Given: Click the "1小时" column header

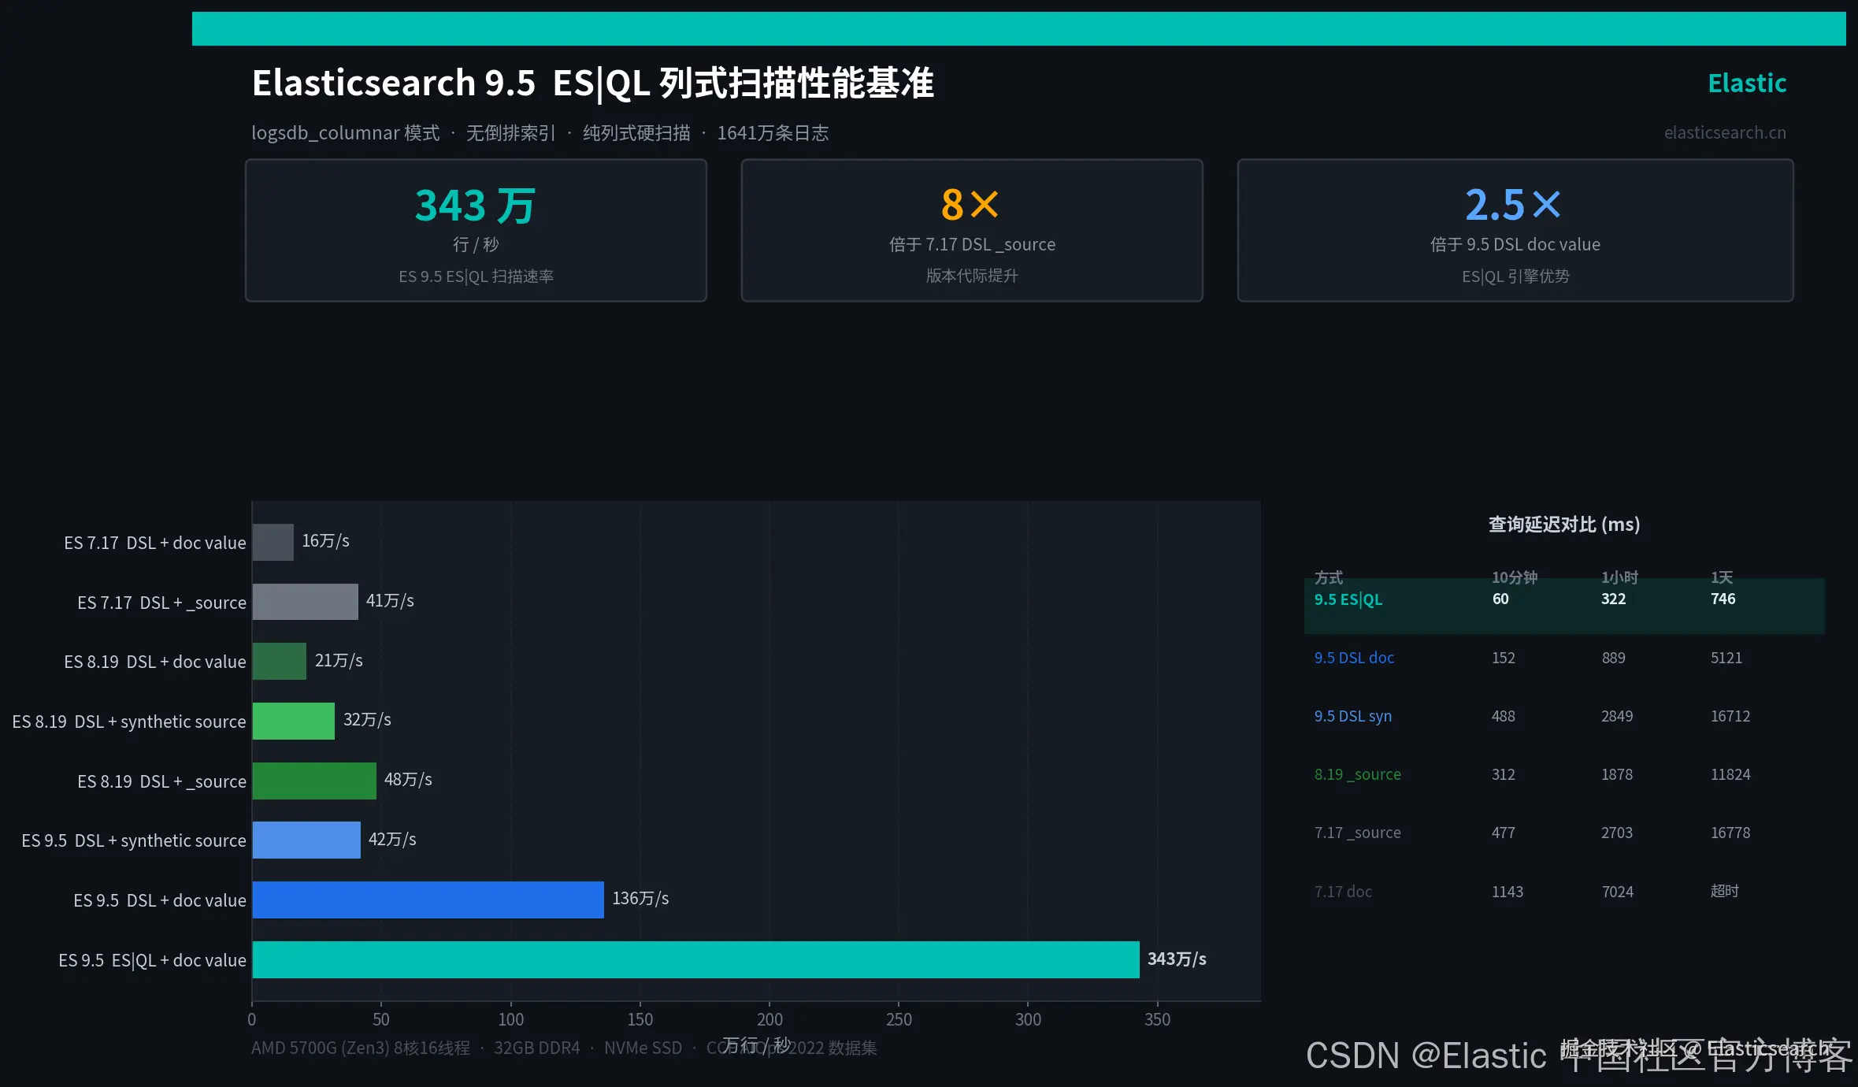Looking at the screenshot, I should (1619, 577).
